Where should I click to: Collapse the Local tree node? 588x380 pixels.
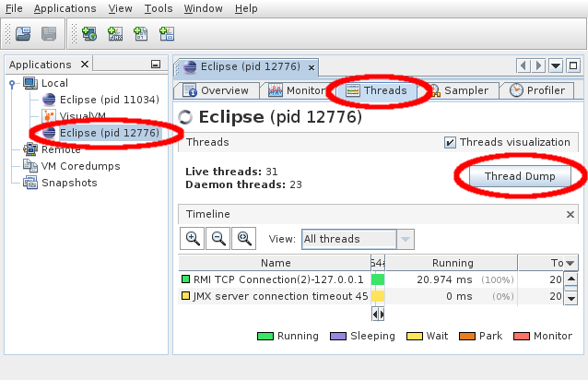[x=12, y=83]
